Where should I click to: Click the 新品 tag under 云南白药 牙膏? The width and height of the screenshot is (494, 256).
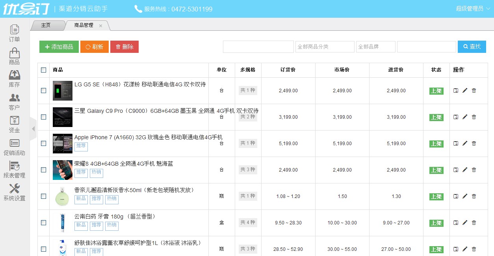[x=81, y=226]
